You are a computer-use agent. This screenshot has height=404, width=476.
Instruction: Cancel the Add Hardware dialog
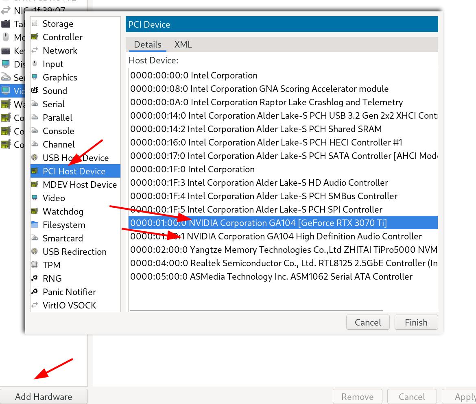368,322
